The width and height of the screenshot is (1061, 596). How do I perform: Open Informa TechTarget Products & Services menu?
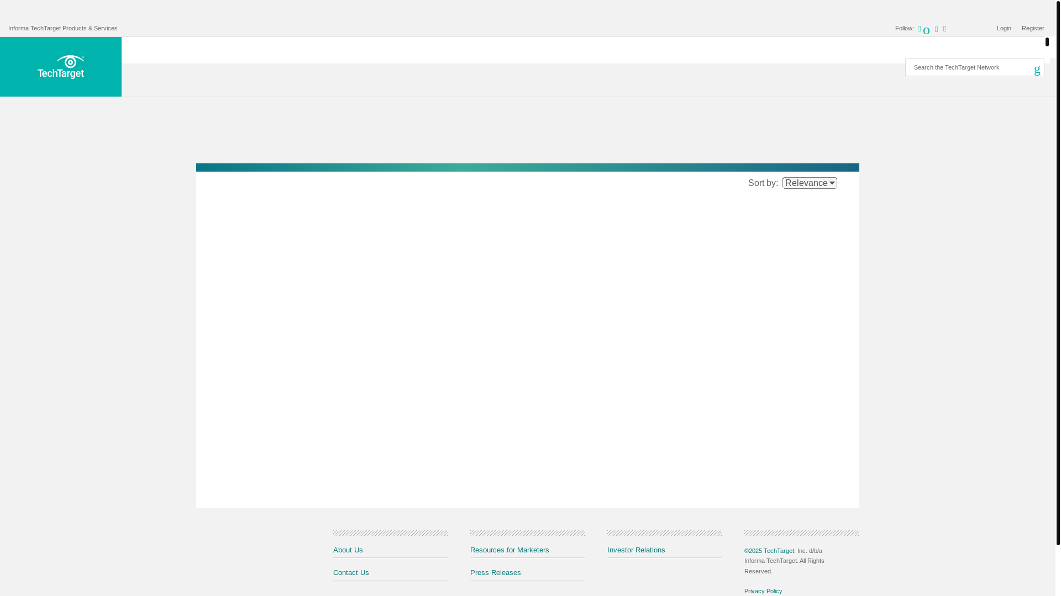tap(63, 28)
